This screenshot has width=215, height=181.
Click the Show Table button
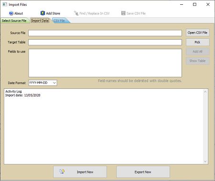(x=197, y=61)
